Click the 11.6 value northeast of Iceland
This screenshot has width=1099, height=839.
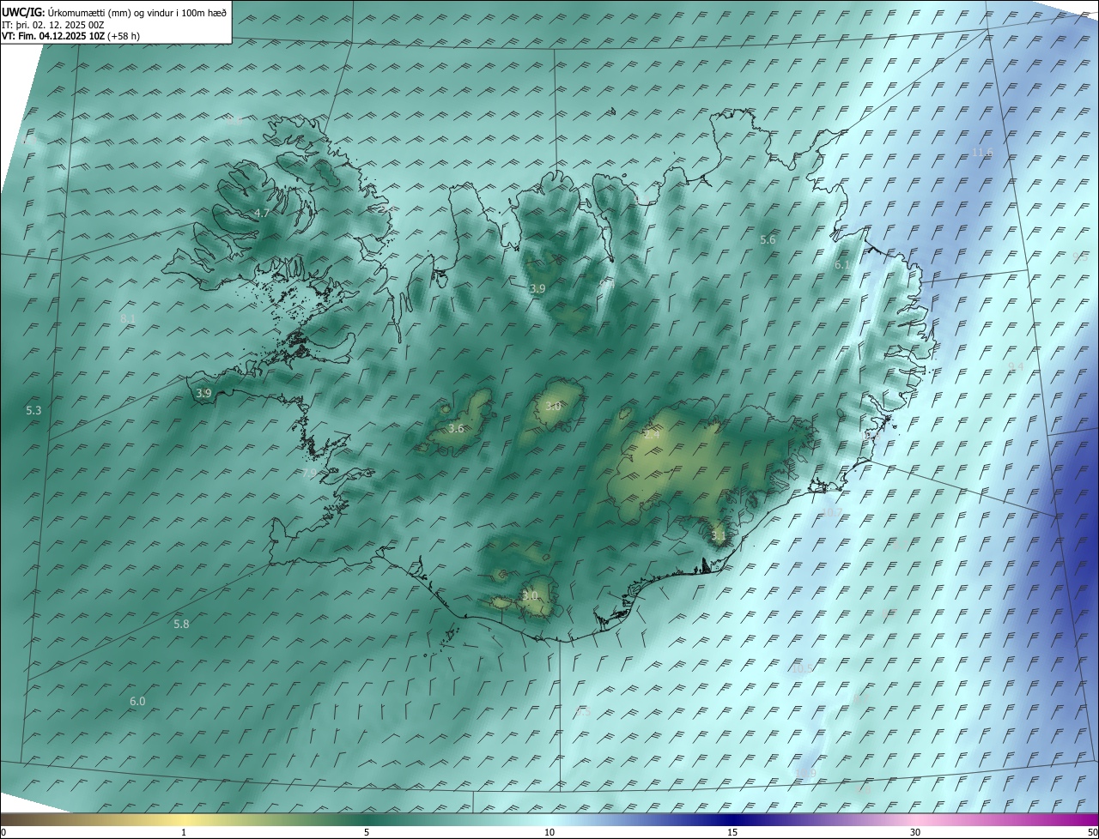click(982, 152)
